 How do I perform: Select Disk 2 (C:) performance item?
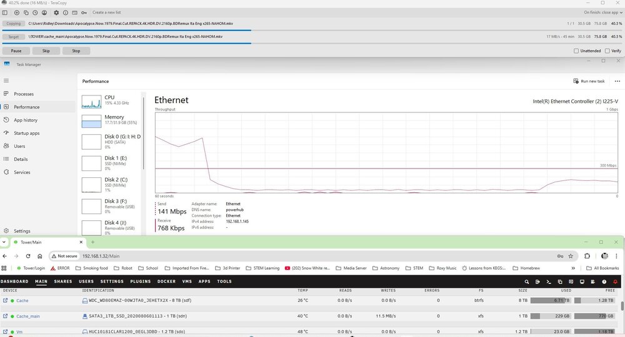(x=111, y=185)
